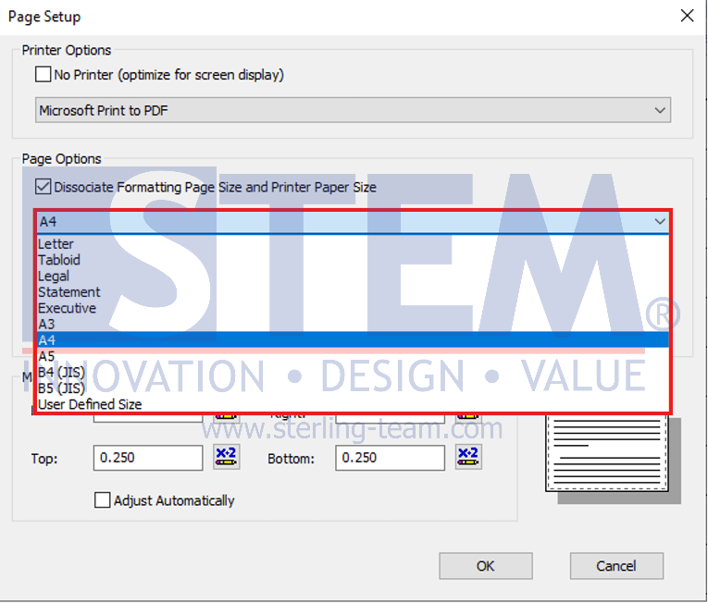The image size is (708, 603).
Task: Click the Top margin input field
Action: (147, 458)
